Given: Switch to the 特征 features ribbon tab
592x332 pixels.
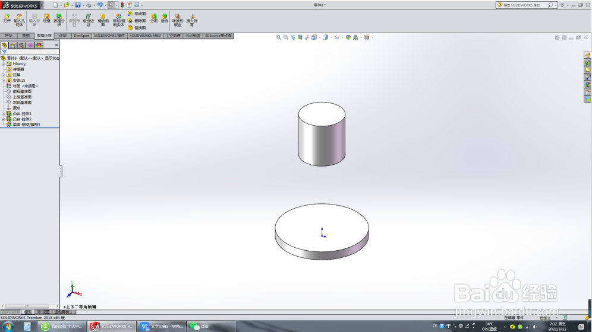Looking at the screenshot, I should tap(9, 36).
